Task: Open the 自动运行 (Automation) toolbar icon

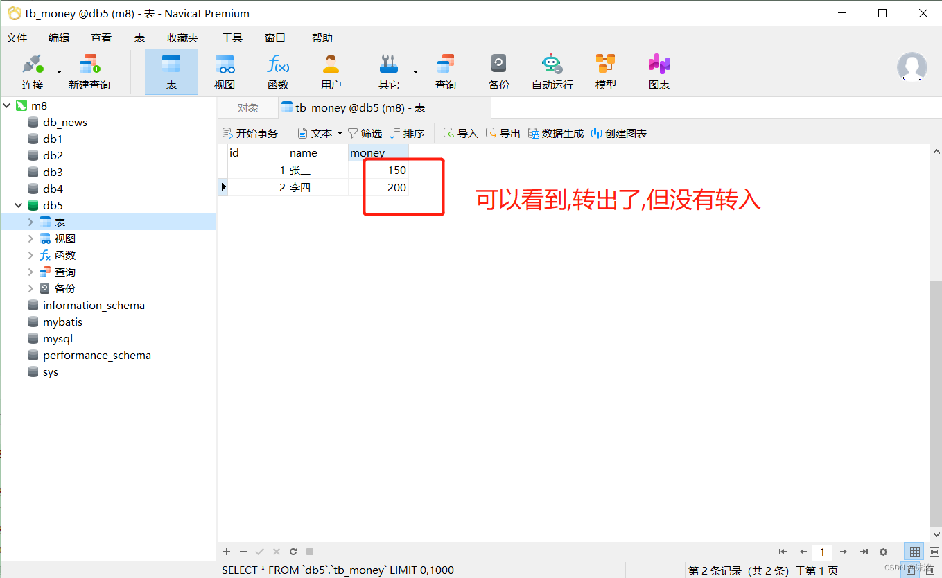Action: (552, 72)
